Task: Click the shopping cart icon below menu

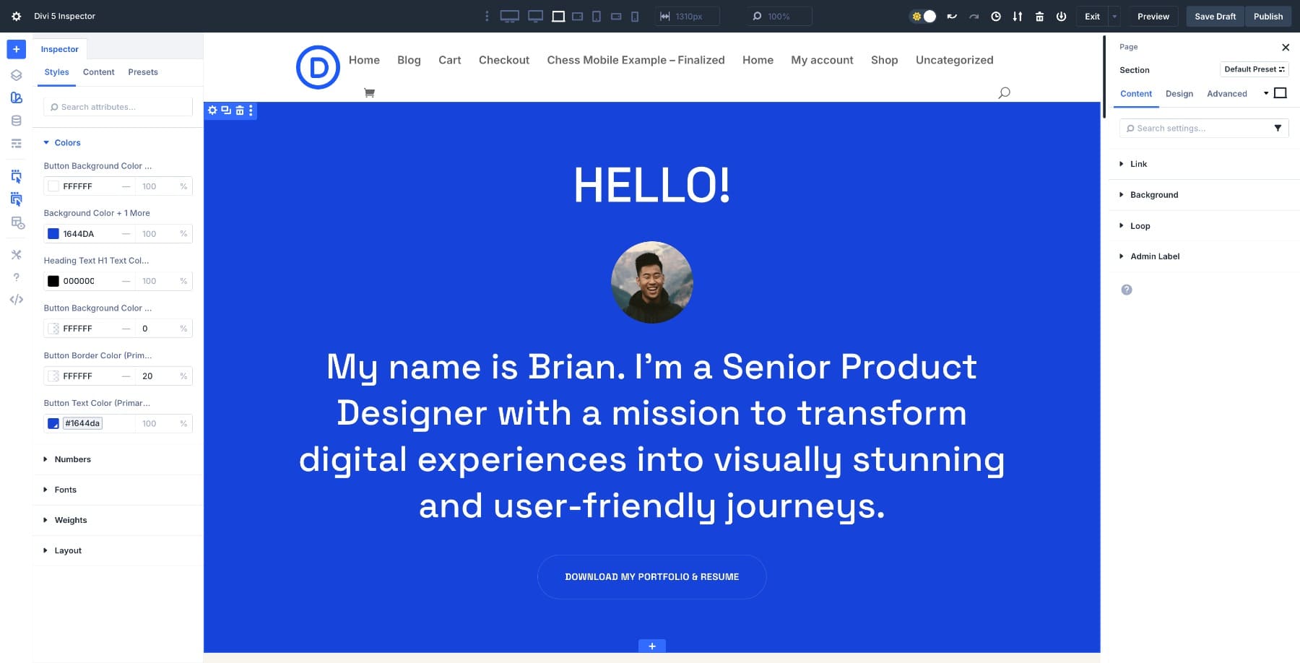Action: [x=369, y=92]
